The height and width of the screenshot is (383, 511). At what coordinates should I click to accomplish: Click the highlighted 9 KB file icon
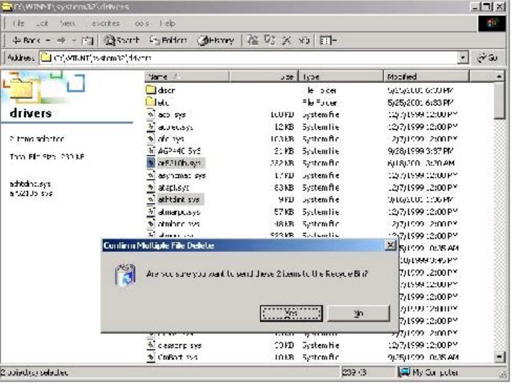pyautogui.click(x=150, y=200)
